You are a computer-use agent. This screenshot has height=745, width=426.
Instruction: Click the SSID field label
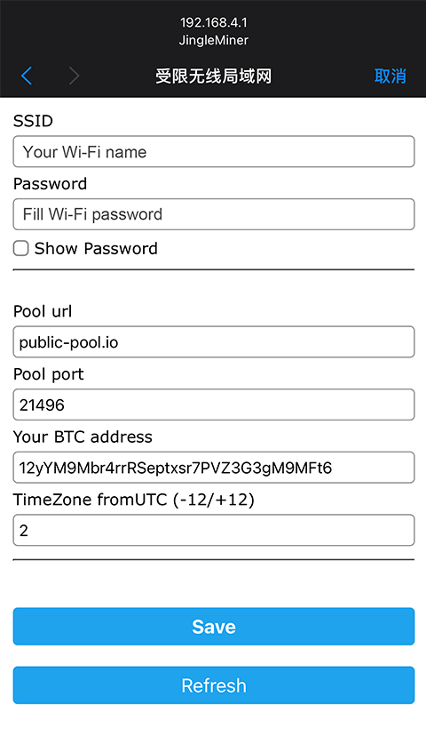(33, 121)
